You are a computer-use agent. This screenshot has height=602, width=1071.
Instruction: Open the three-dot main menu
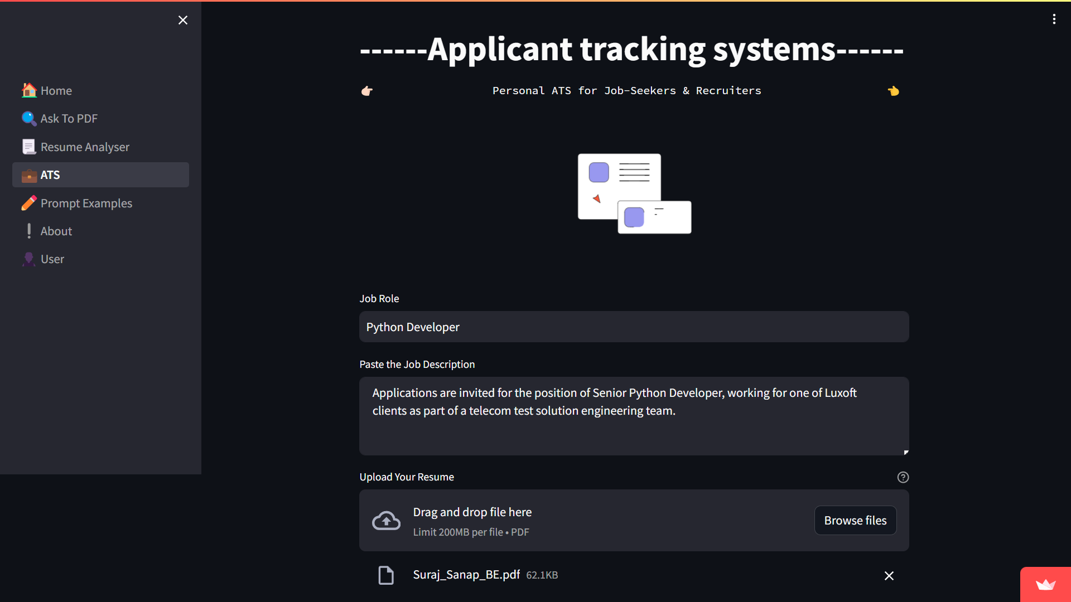[x=1054, y=20]
